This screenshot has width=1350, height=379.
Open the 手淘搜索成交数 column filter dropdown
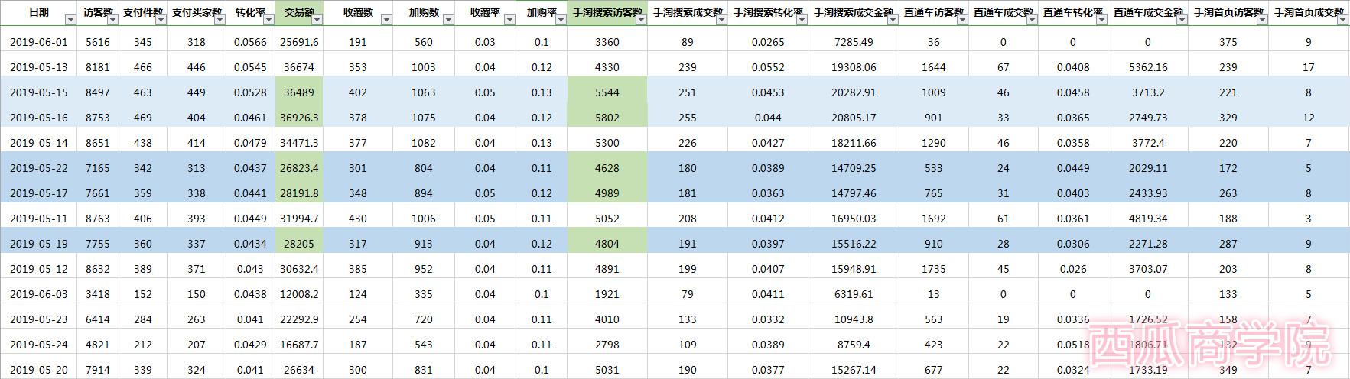[721, 20]
